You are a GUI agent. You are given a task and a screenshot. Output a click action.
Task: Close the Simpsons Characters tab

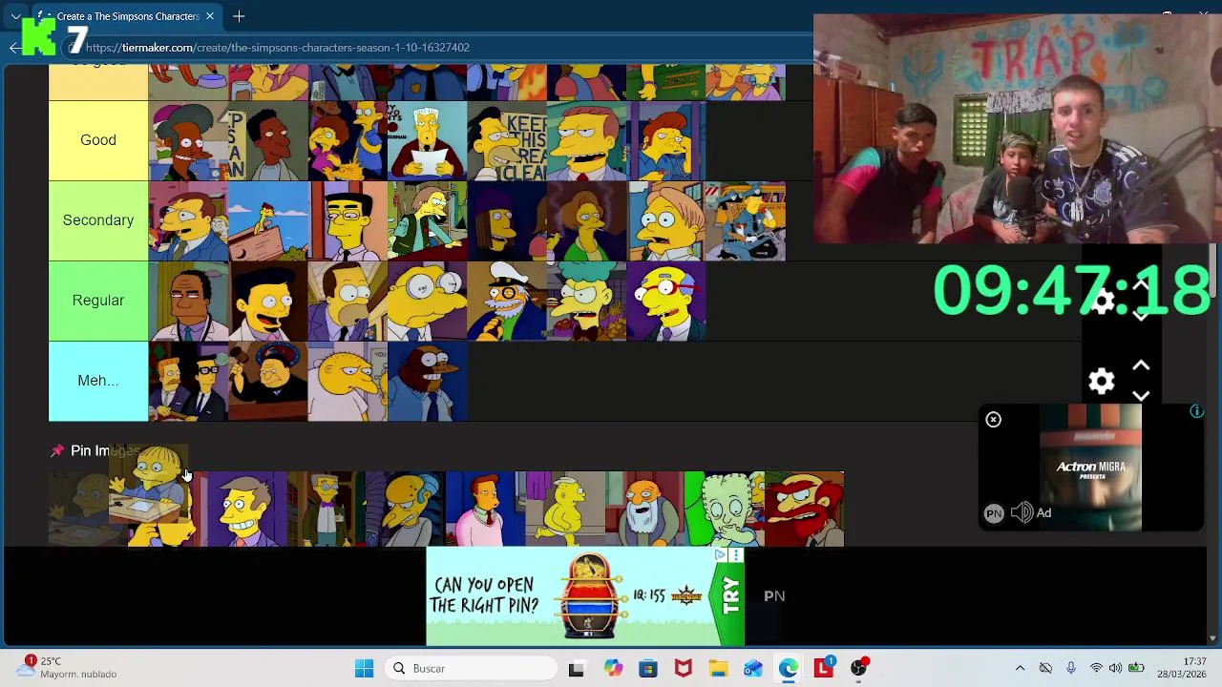coord(210,16)
